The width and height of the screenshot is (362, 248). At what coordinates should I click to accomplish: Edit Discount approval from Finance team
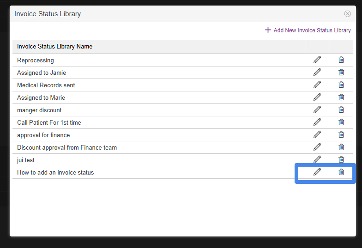317,147
